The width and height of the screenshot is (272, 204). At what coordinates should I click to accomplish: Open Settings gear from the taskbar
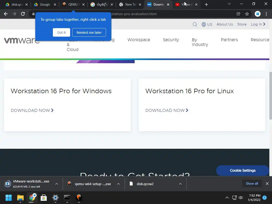(55, 198)
